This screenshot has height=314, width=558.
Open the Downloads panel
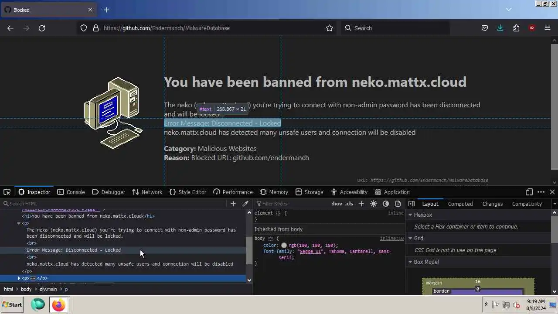click(x=500, y=28)
